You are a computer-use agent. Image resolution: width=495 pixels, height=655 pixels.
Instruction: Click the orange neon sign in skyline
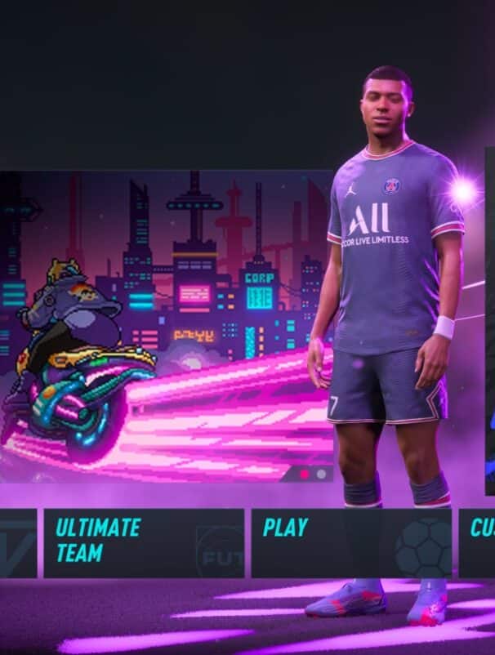point(194,335)
